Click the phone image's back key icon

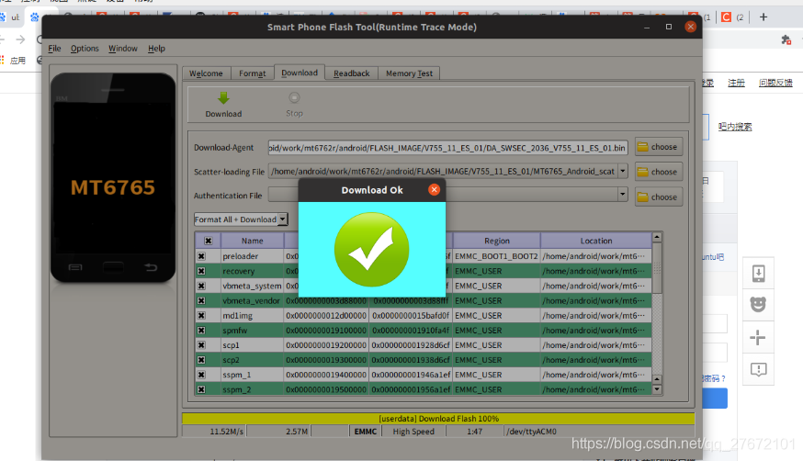coord(151,267)
